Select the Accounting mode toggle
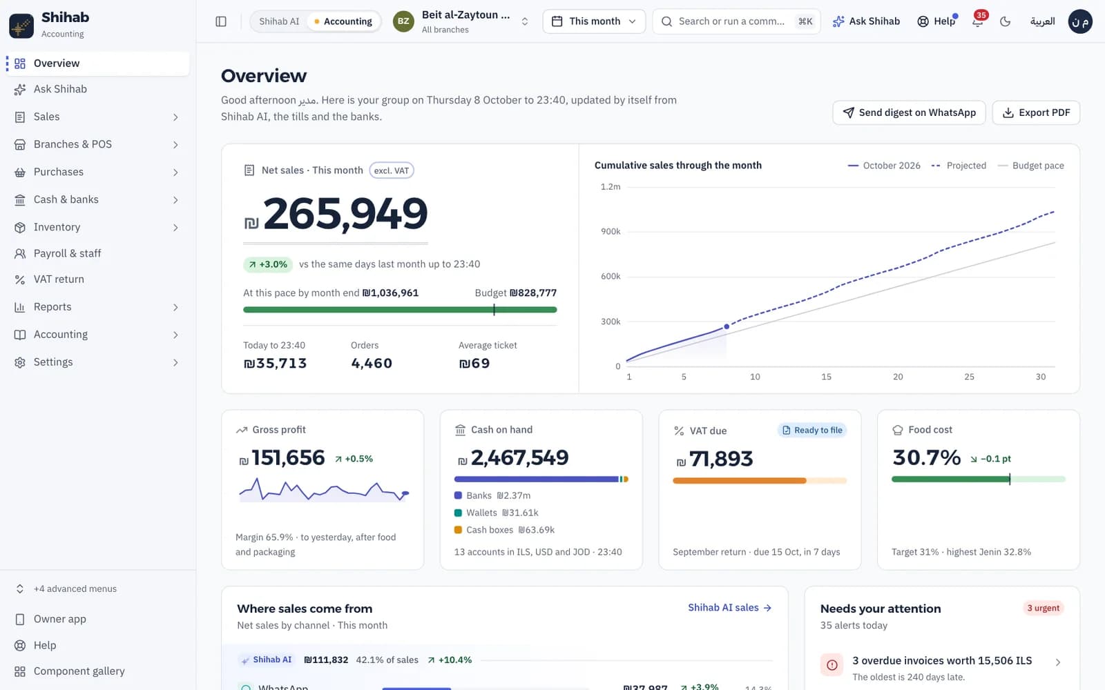The height and width of the screenshot is (690, 1105). 343,21
